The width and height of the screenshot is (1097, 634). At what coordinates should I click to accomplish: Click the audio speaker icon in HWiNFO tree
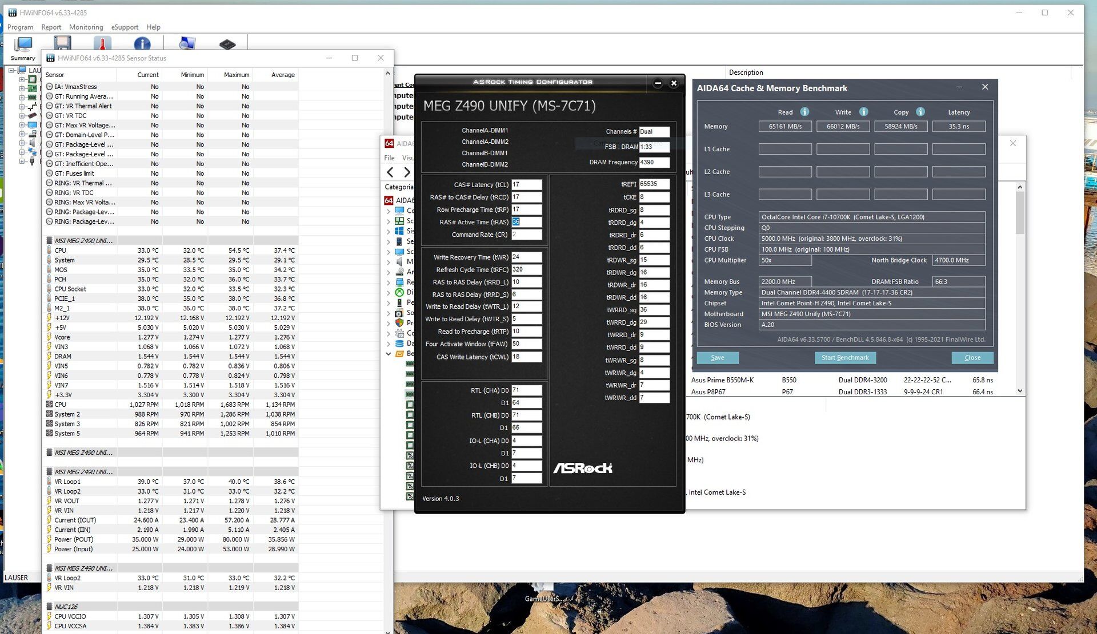tap(32, 143)
